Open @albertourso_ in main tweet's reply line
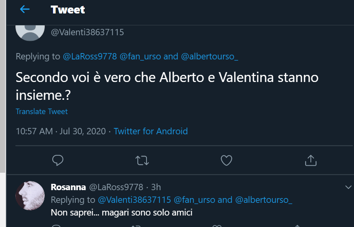 click(209, 57)
